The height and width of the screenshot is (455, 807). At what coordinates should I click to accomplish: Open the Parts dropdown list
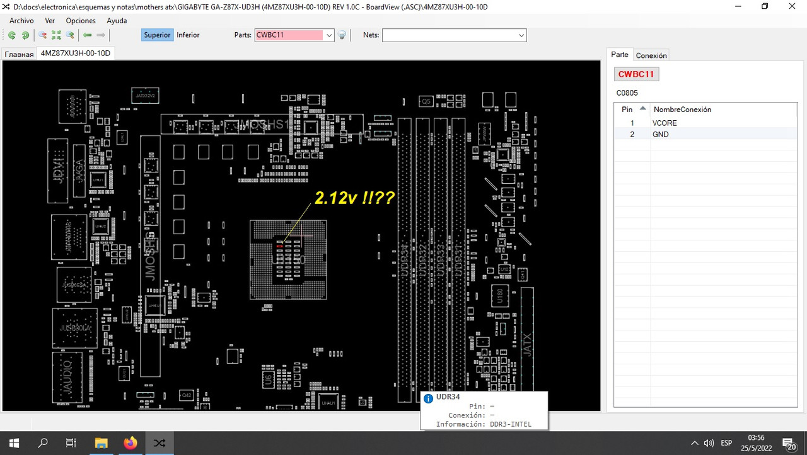pos(329,35)
